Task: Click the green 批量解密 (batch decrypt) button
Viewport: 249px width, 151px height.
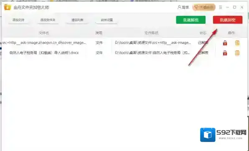Action: click(x=191, y=20)
